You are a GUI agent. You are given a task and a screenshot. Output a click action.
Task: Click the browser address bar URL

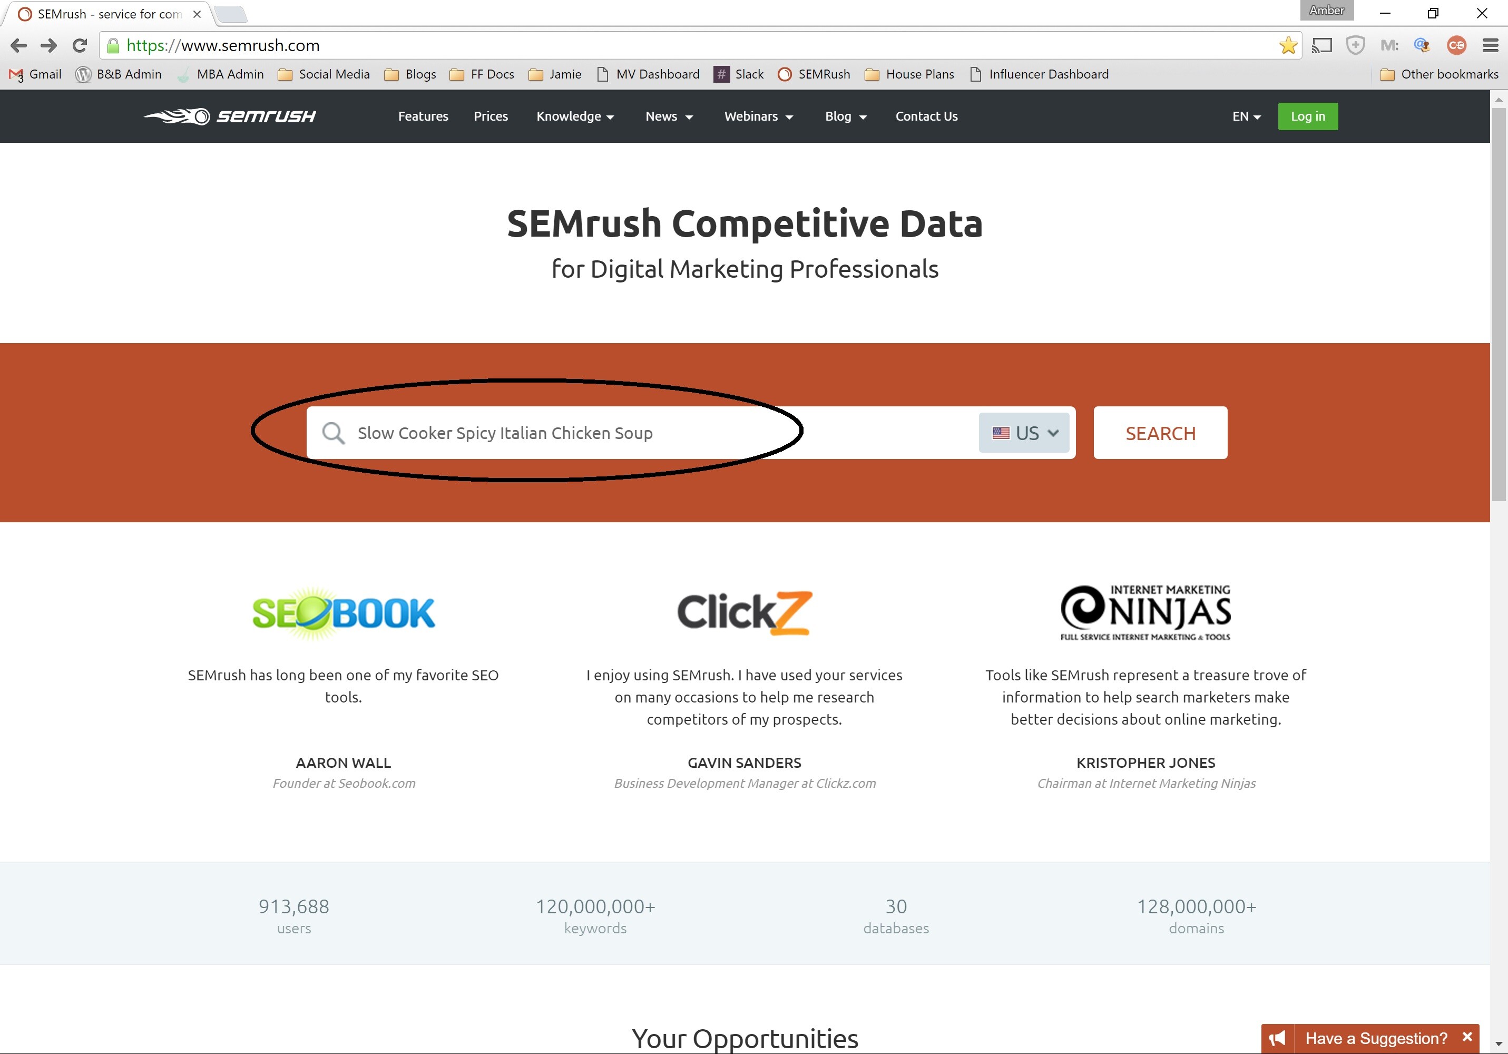(x=223, y=45)
